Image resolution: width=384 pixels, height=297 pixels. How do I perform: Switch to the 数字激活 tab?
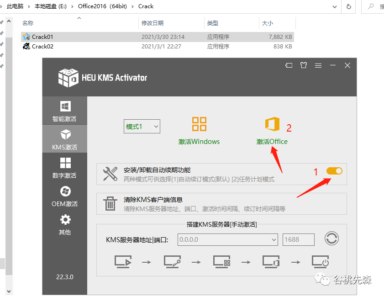(65, 167)
